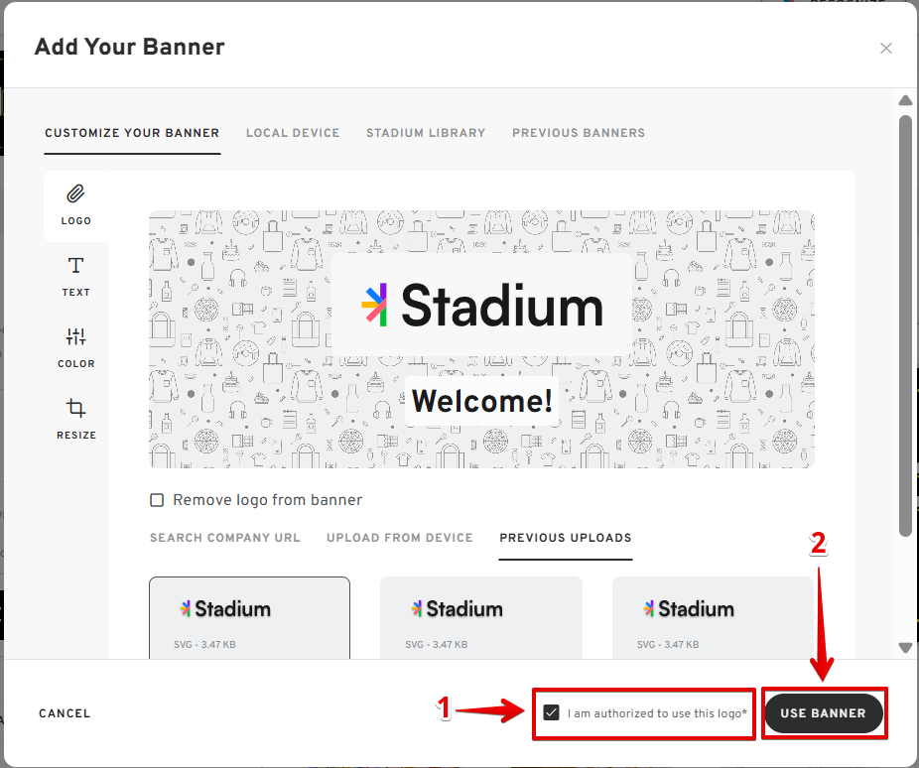
Task: Click the Welcome! text on banner
Action: (x=482, y=402)
